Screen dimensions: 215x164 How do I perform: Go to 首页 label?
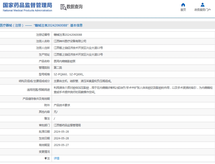[x=183, y=10]
